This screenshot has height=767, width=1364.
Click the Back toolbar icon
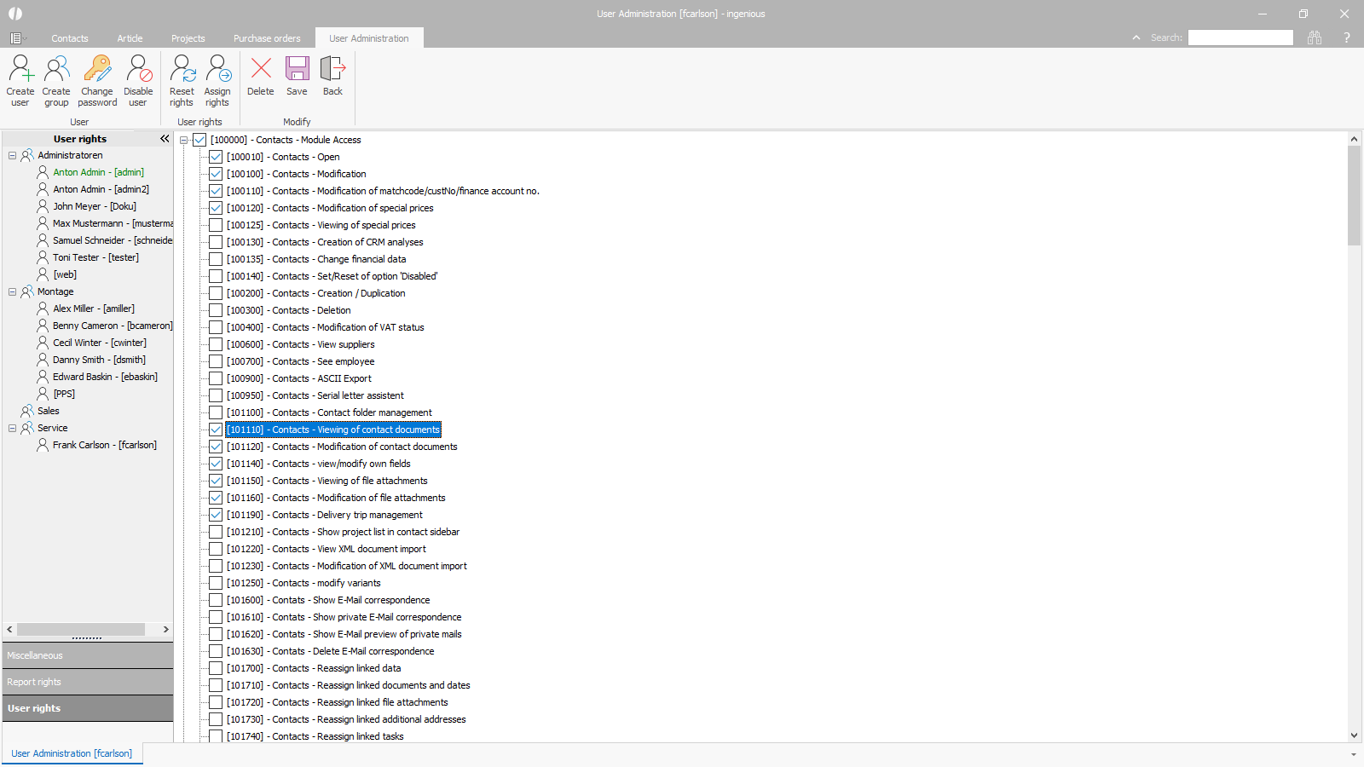point(332,70)
